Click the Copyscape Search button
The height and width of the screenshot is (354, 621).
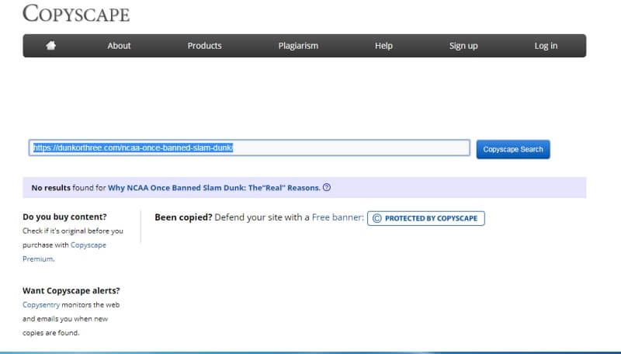[x=513, y=149]
